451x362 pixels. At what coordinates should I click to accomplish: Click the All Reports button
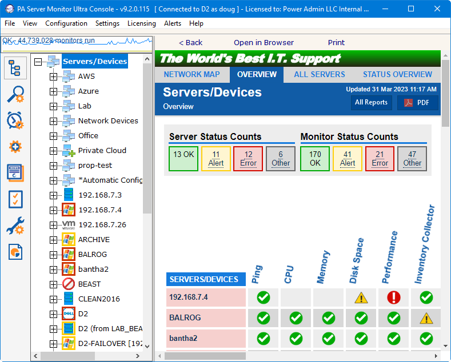(371, 103)
